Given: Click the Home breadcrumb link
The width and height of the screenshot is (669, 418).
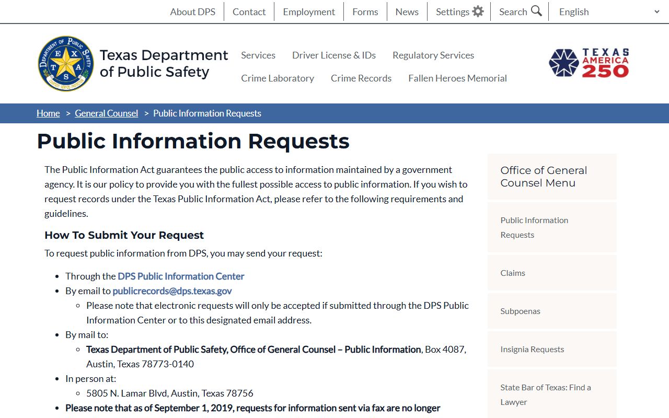Looking at the screenshot, I should [48, 113].
